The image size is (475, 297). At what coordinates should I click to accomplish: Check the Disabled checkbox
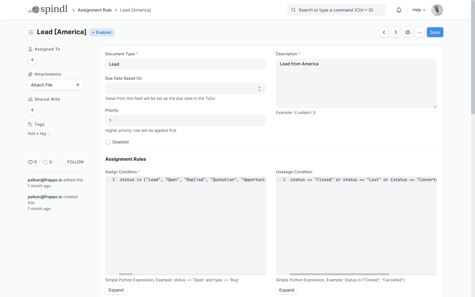point(107,142)
